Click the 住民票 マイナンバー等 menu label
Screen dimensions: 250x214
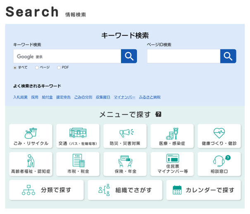[173, 169]
